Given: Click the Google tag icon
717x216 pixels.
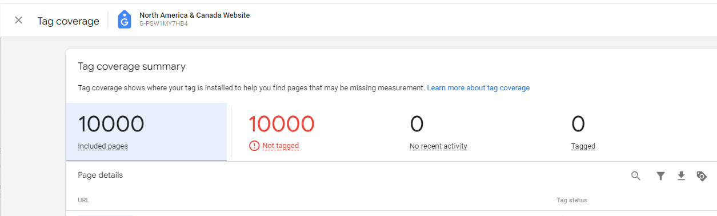Looking at the screenshot, I should 125,20.
